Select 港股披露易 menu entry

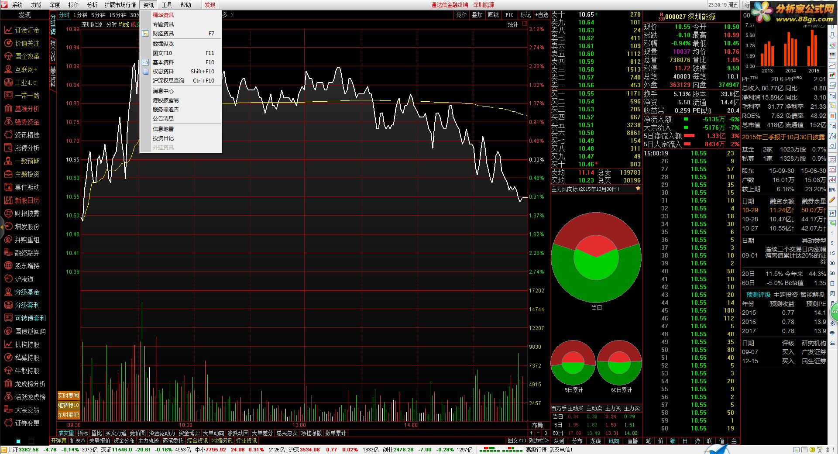pyautogui.click(x=181, y=100)
